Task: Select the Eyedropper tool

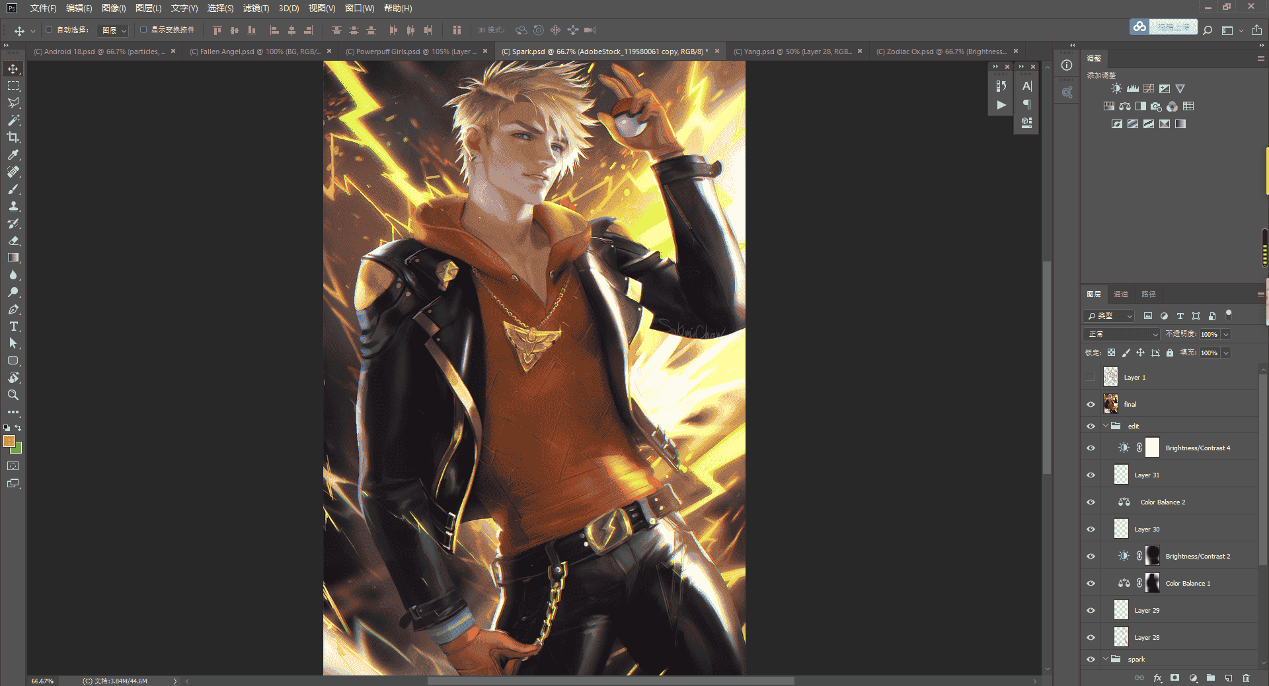Action: coord(13,154)
